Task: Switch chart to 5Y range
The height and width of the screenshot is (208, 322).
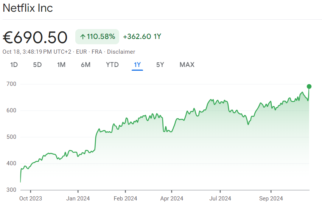Action: [160, 65]
